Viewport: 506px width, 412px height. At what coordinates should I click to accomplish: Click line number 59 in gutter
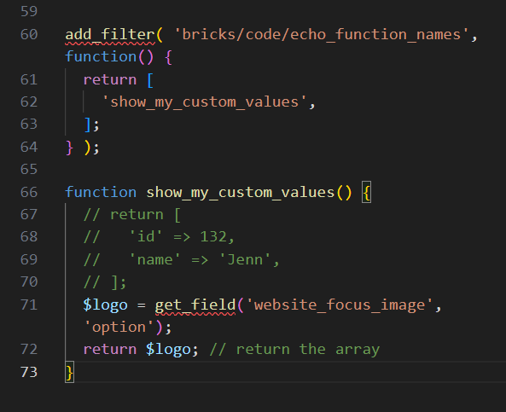click(x=29, y=12)
